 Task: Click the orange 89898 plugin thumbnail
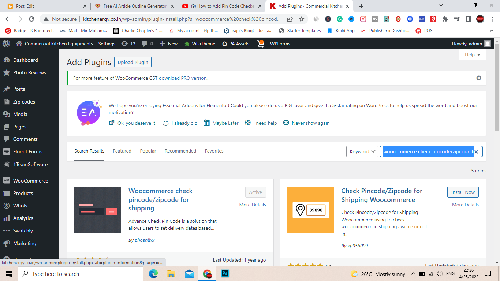tap(311, 210)
